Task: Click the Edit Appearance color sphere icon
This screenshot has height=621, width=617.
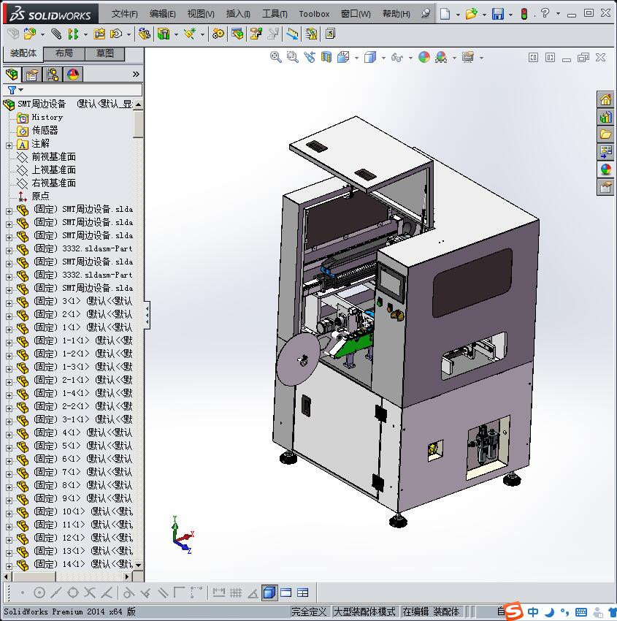Action: [x=424, y=57]
